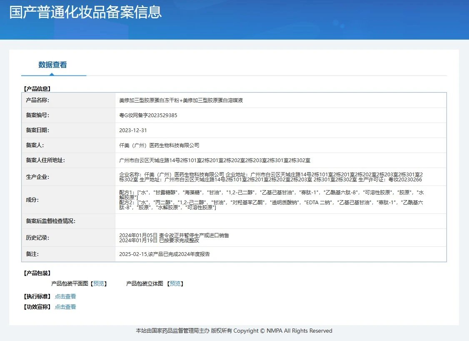Select license number 粤妆20230266 text
Image resolution: width=469 pixels, height=341 pixels.
(405, 180)
